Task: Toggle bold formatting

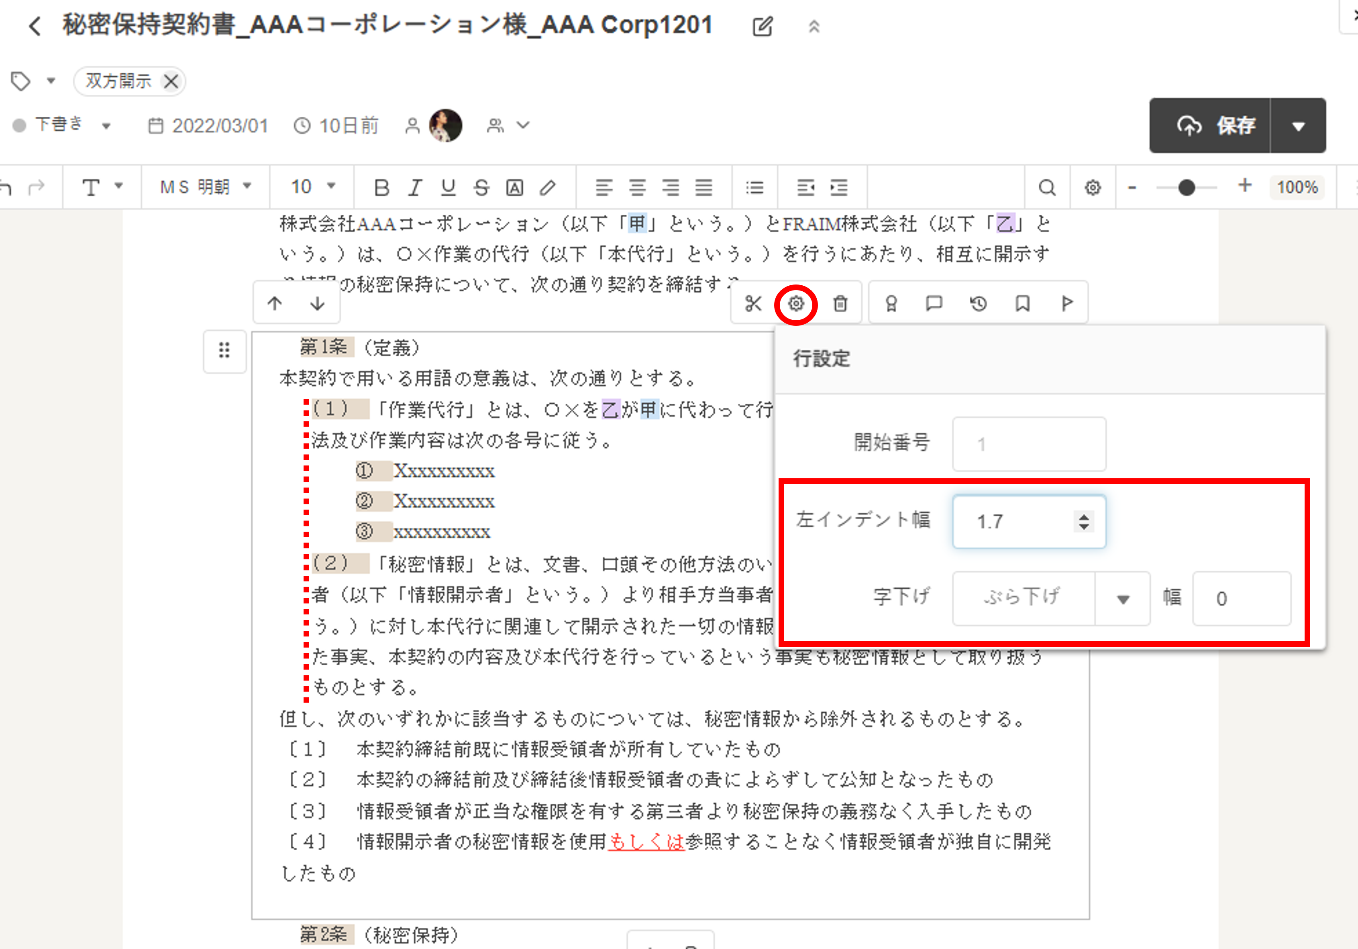Action: point(381,188)
